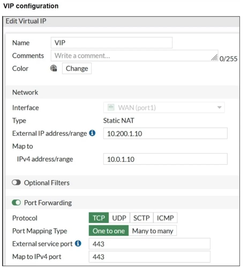Click the 0/255 comment character counter
The width and height of the screenshot is (243, 268).
[228, 59]
